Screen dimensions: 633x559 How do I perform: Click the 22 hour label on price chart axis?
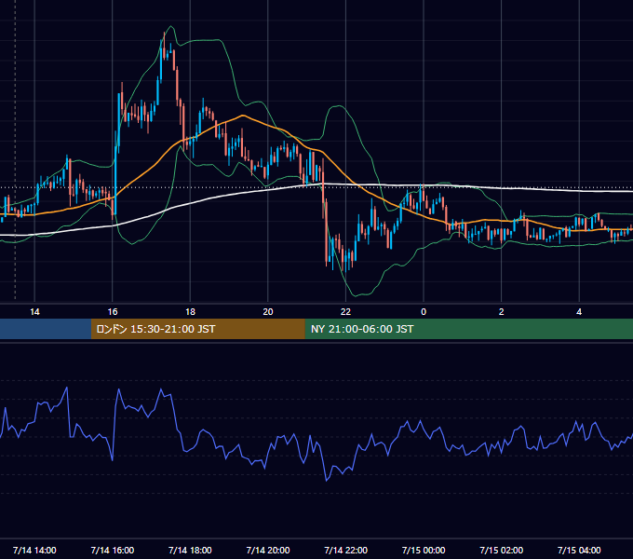(345, 312)
